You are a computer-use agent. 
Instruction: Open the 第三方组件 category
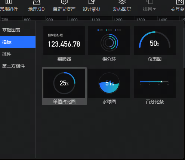pyautogui.click(x=18, y=66)
